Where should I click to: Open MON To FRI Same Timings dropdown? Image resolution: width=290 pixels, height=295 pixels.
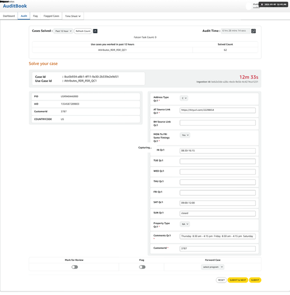click(185, 135)
